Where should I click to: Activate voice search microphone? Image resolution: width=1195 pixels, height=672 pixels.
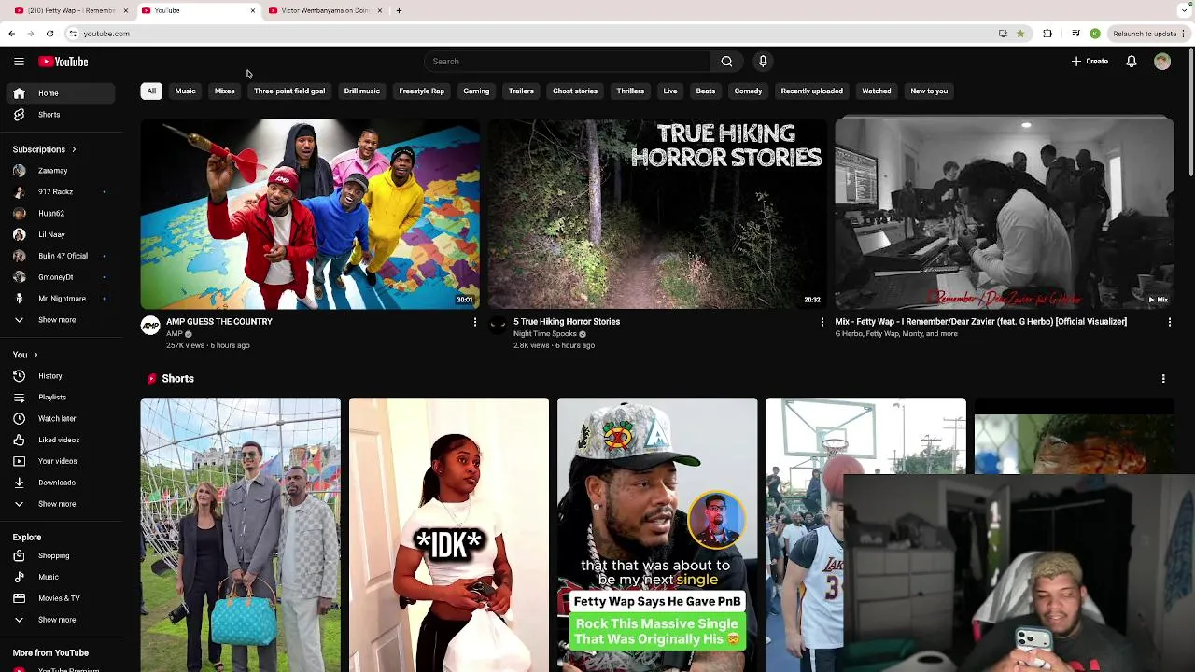pyautogui.click(x=763, y=62)
